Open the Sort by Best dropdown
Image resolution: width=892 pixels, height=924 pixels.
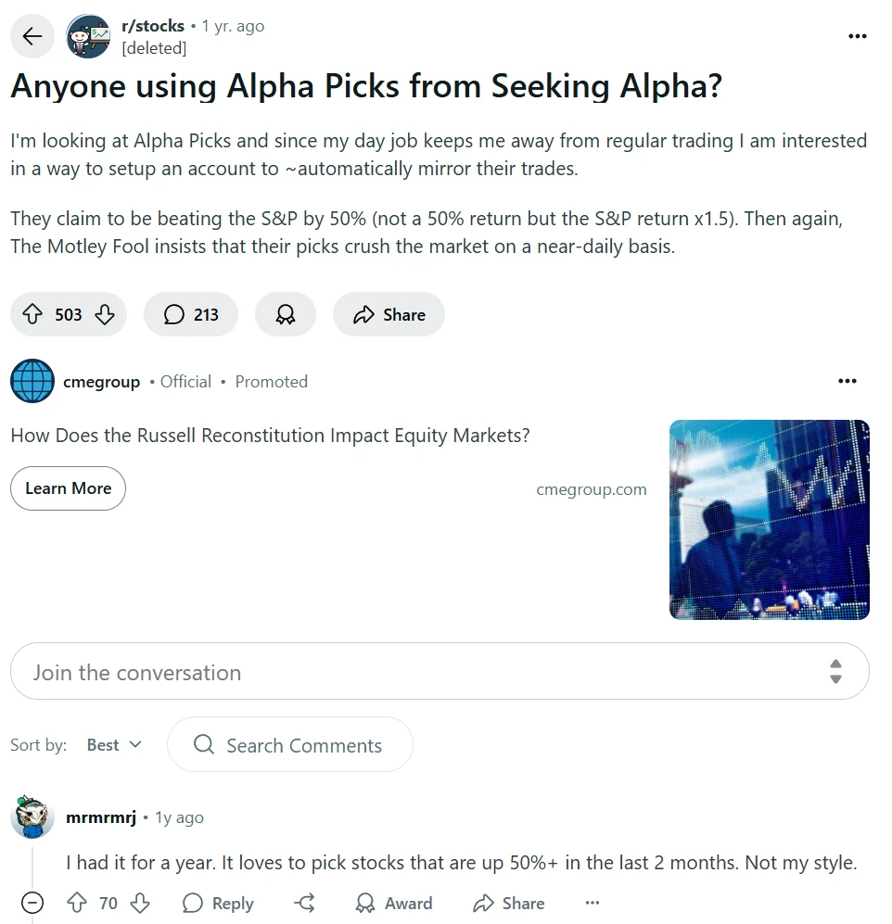click(114, 745)
